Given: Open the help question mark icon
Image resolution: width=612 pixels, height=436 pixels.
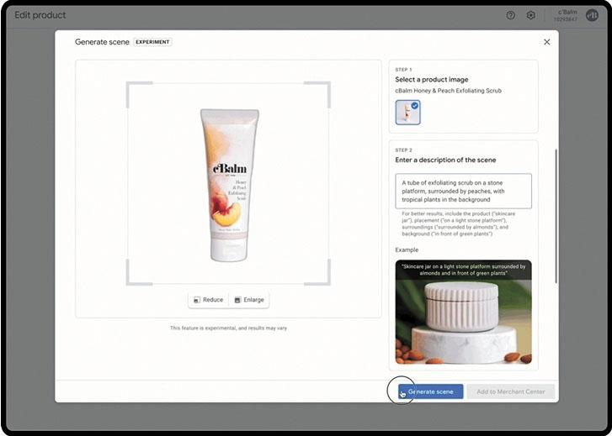Looking at the screenshot, I should click(x=511, y=15).
